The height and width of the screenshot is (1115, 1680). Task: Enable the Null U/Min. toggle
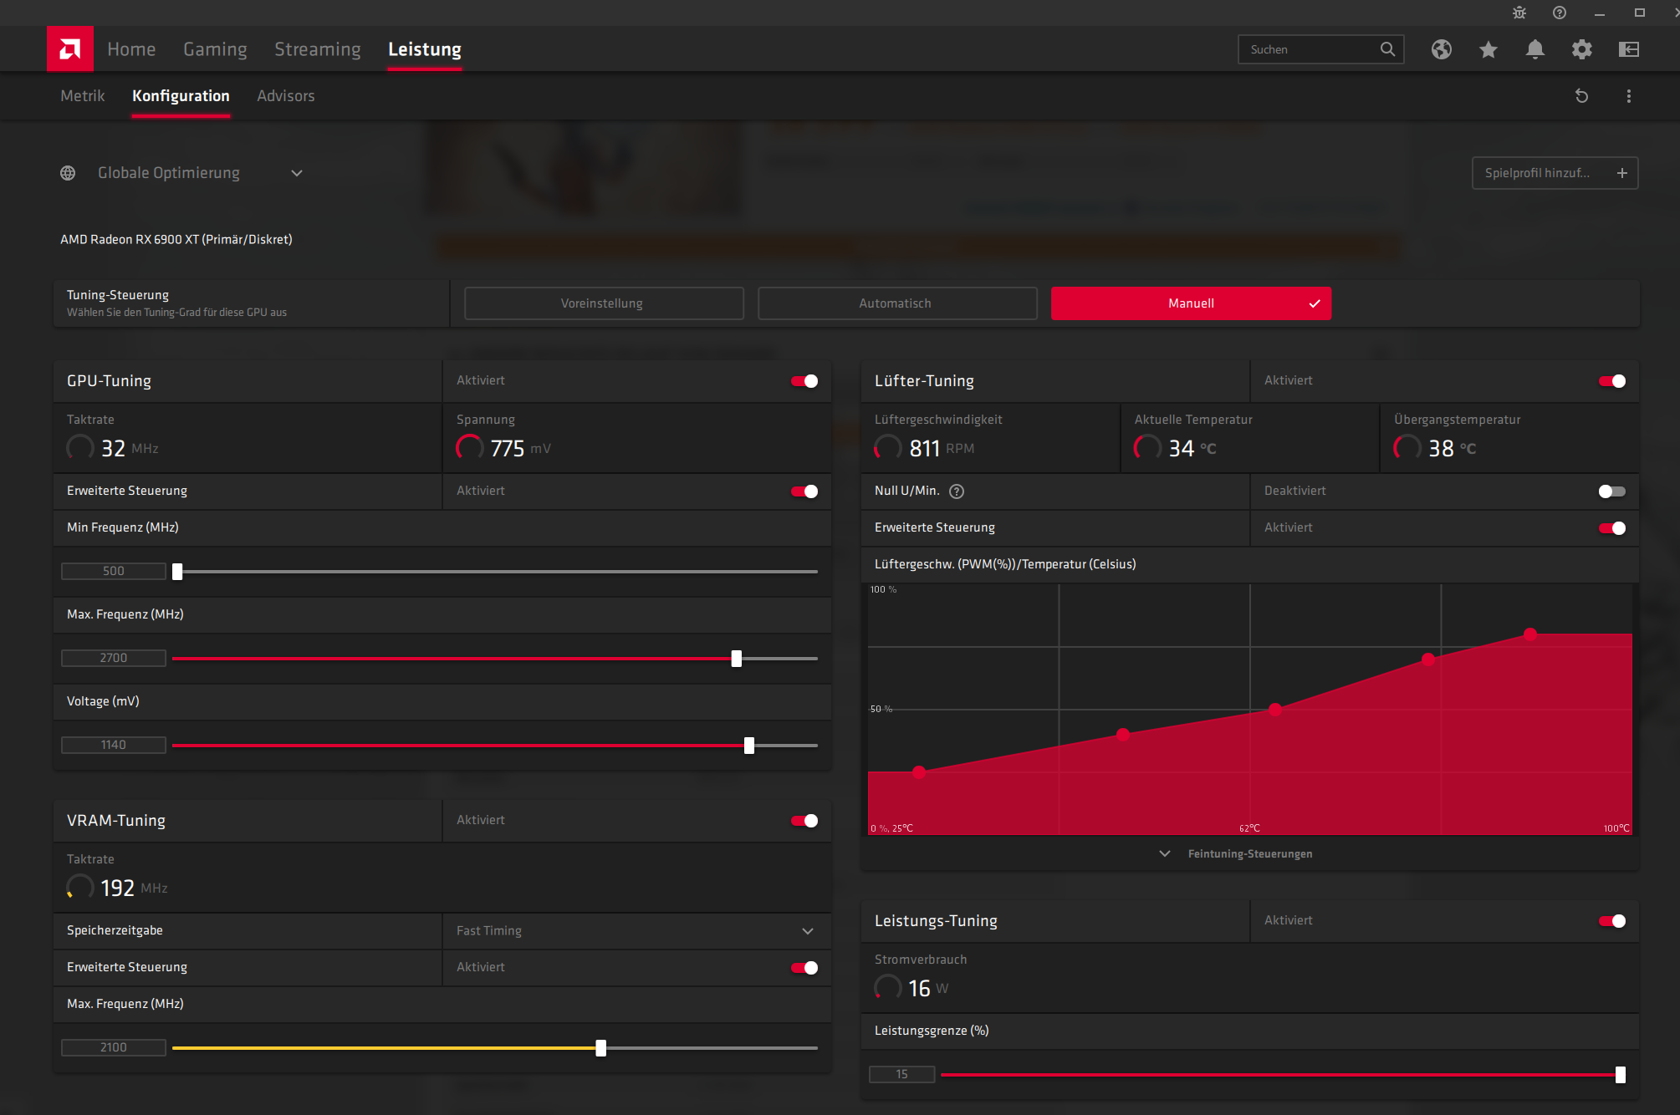(1611, 491)
